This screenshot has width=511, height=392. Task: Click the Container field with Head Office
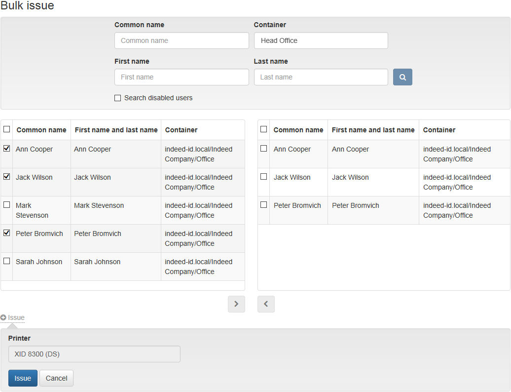321,40
